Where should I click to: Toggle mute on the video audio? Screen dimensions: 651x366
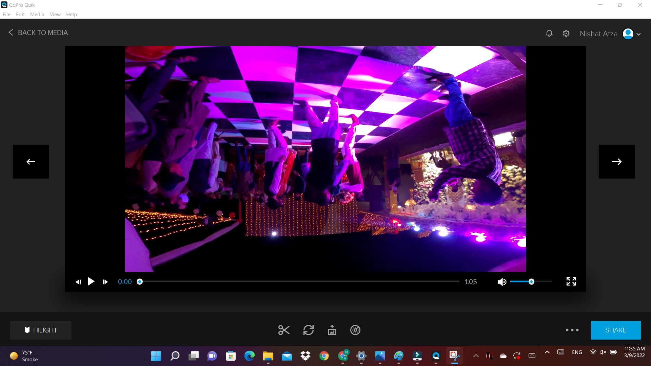coord(502,282)
